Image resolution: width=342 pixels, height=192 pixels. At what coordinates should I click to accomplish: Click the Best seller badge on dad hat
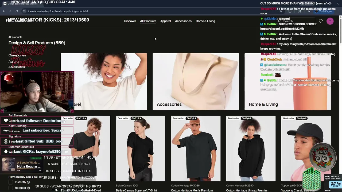pyautogui.click(x=289, y=118)
